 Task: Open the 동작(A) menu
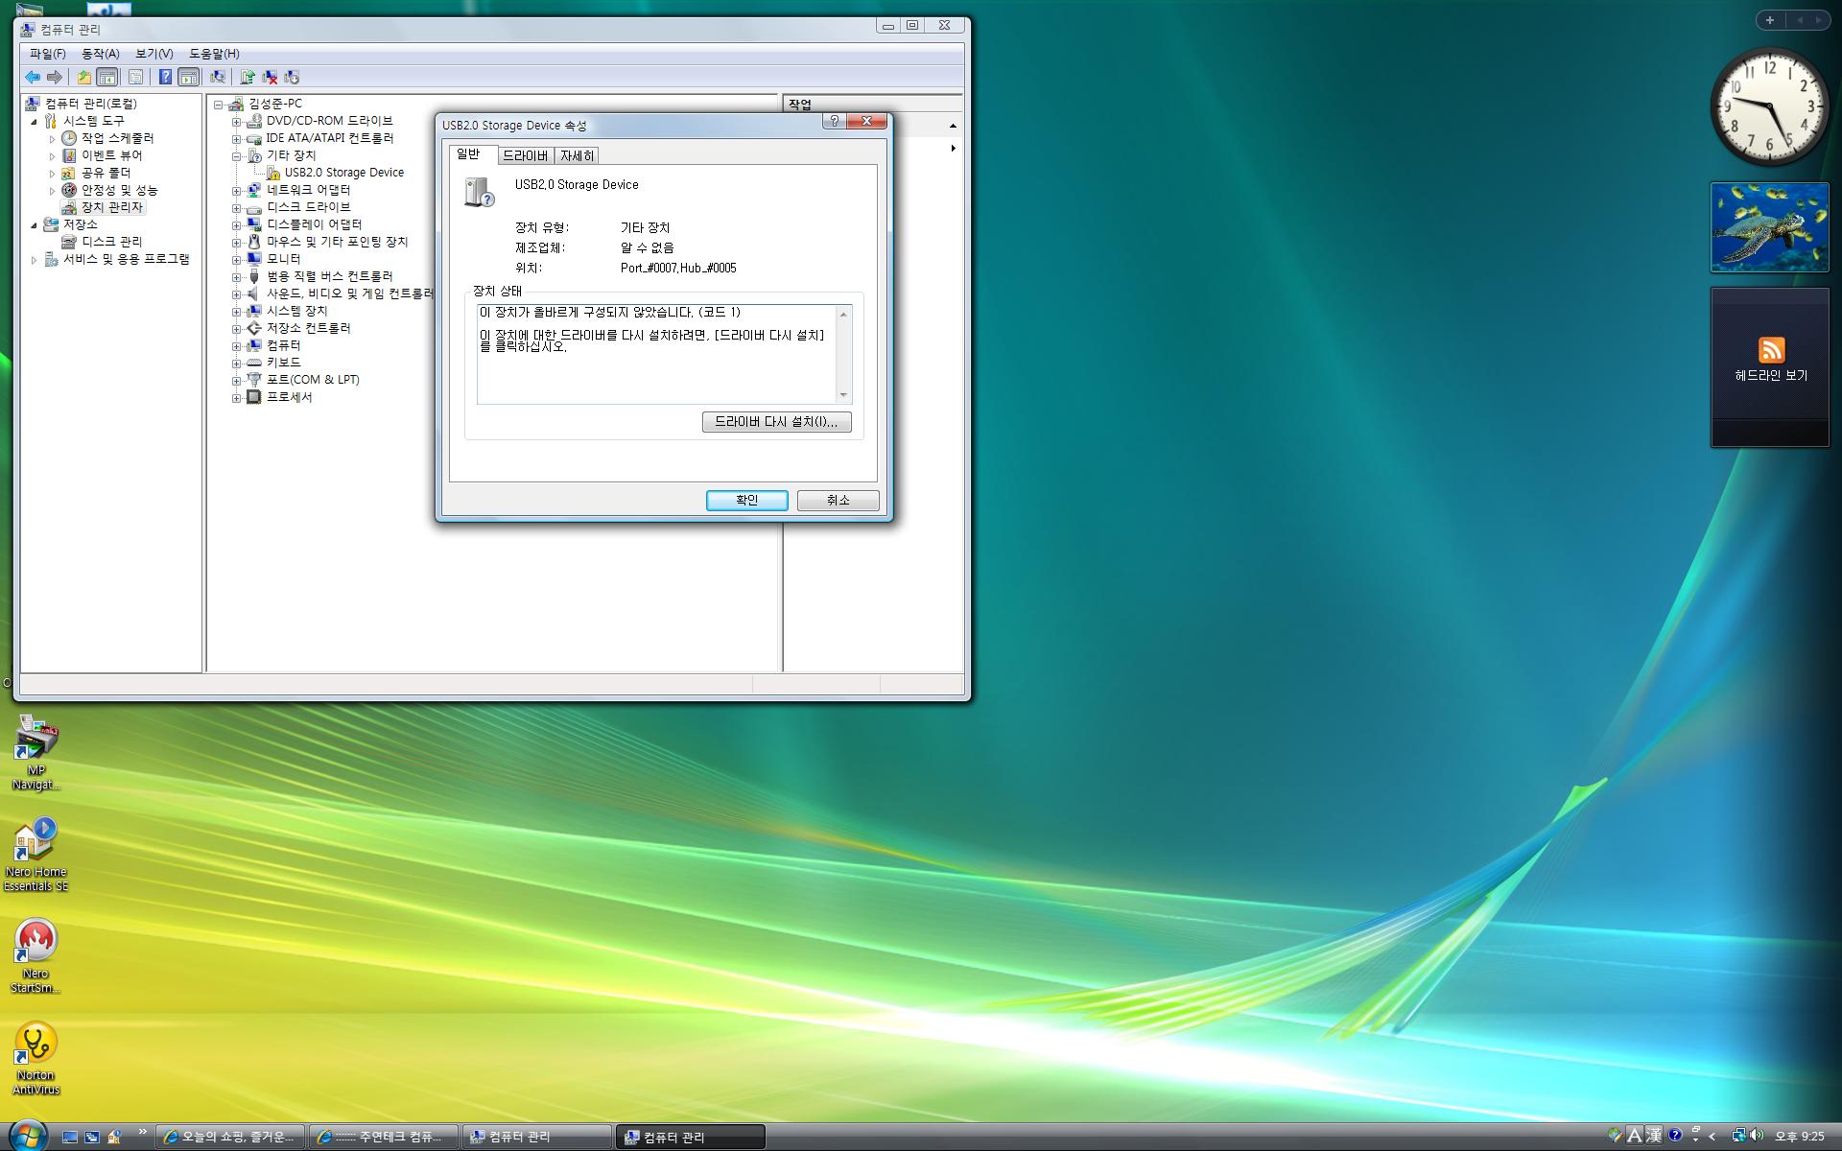[x=100, y=54]
